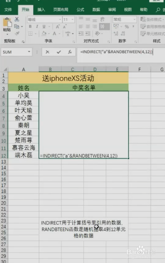This screenshot has height=263, width=165.
Task: Click the Increase Decimal icon
Action: point(116,34)
